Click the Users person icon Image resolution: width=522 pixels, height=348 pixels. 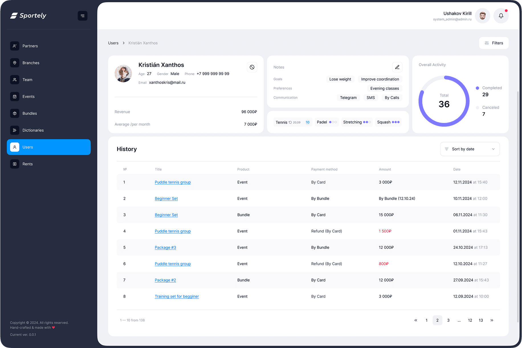pyautogui.click(x=15, y=147)
